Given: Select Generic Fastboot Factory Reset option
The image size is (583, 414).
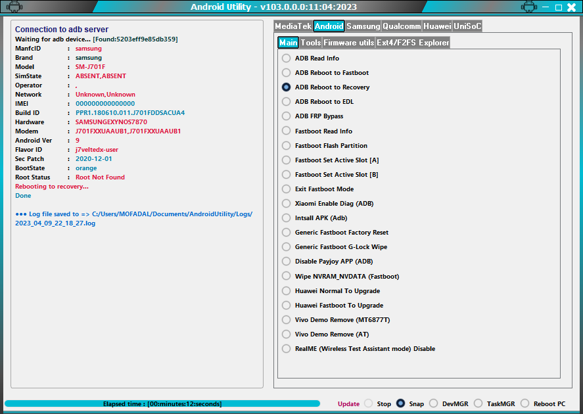Looking at the screenshot, I should tap(286, 233).
